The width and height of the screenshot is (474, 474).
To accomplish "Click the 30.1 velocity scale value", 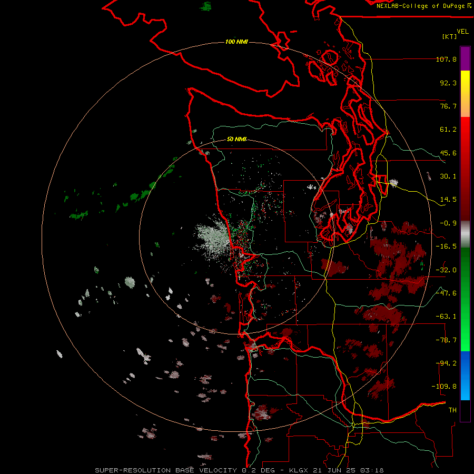I will point(448,176).
